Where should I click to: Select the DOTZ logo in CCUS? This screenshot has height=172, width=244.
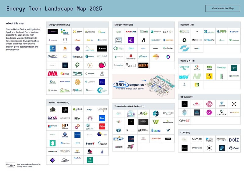point(234,140)
